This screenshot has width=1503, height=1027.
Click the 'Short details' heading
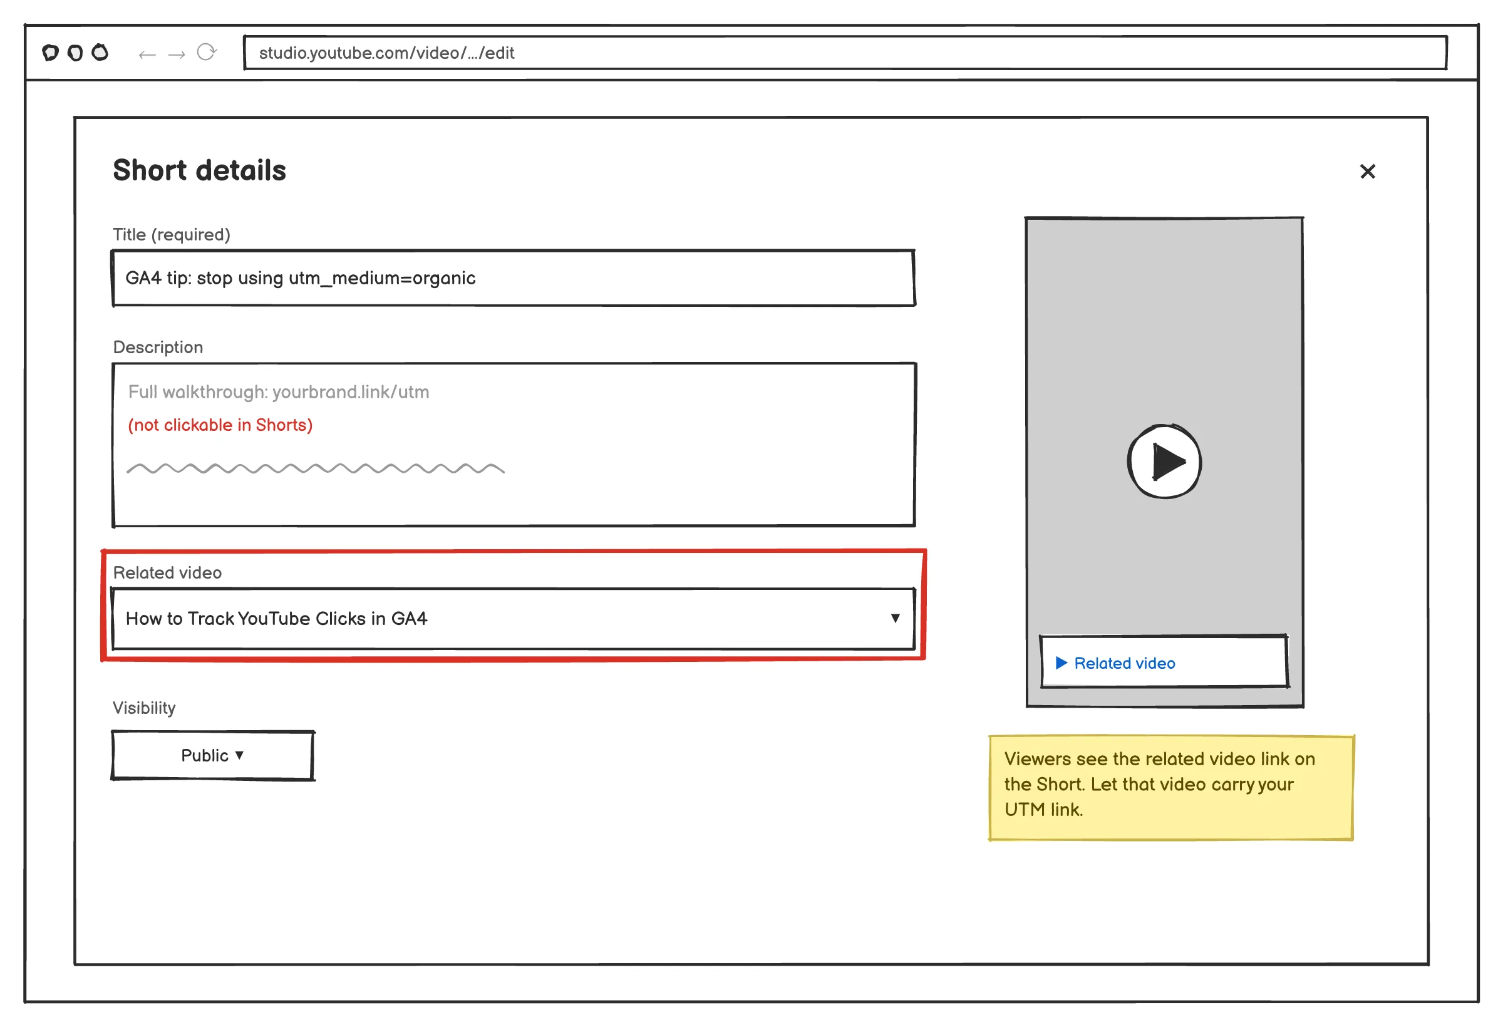click(199, 171)
